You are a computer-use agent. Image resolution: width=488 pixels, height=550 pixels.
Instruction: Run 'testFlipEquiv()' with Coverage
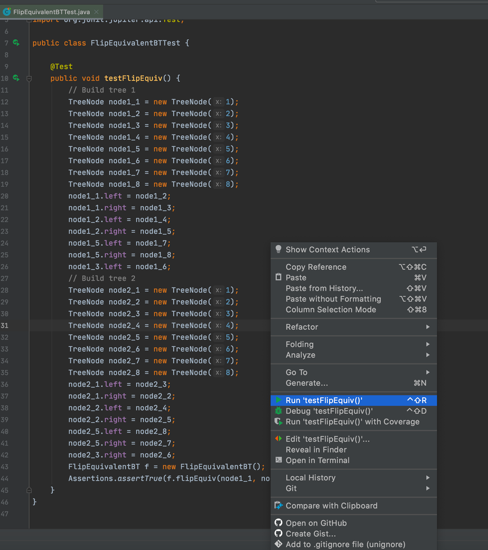pos(352,422)
